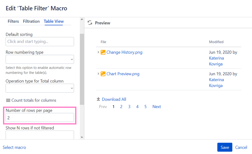Image resolution: width=252 pixels, height=154 pixels.
Task: Switch to the Filtration tab
Action: (31, 21)
